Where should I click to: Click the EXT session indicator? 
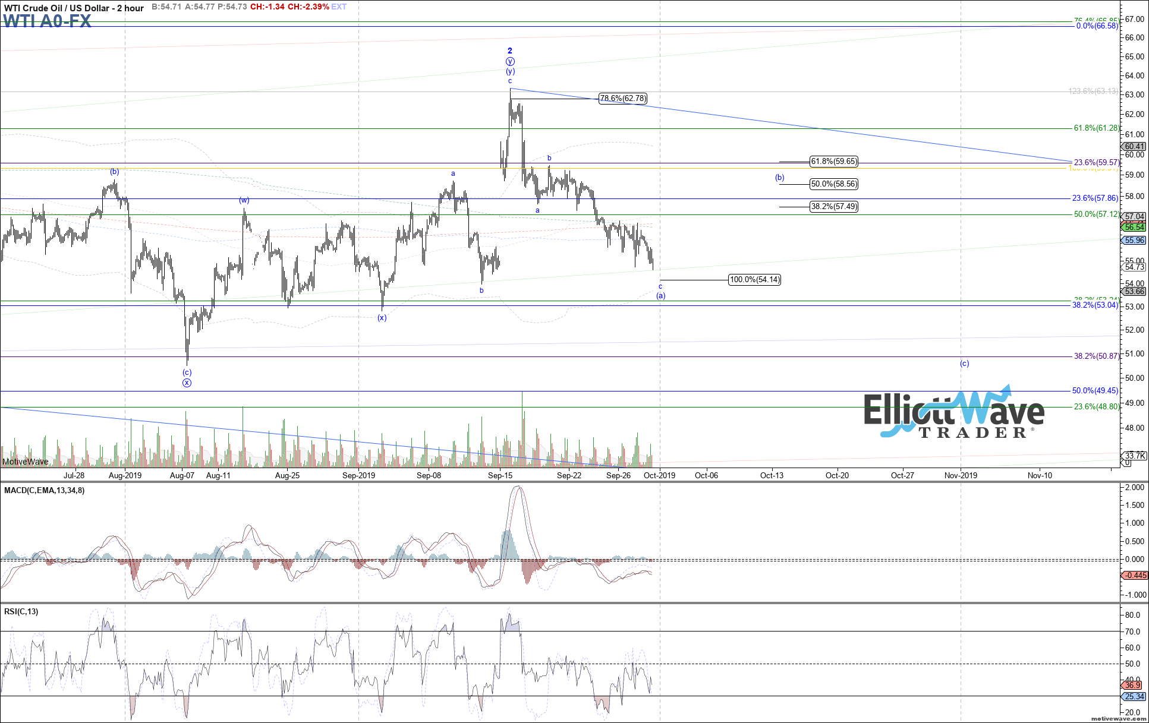339,7
